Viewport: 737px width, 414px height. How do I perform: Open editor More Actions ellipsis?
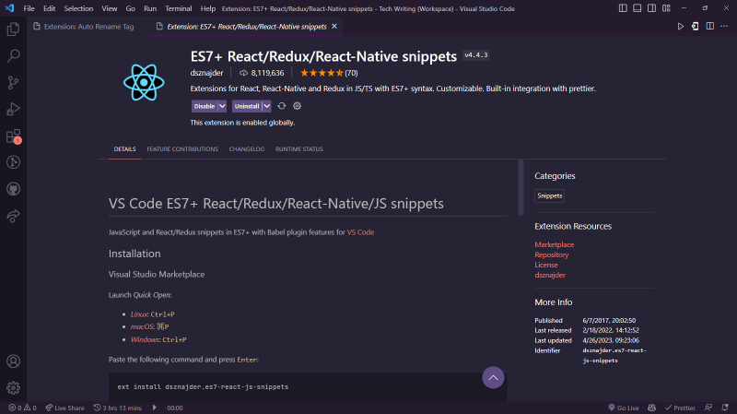tap(724, 27)
